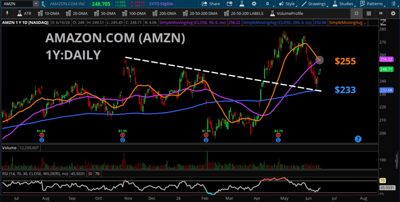Click the Volume 12,250,607 label
The height and width of the screenshot is (202, 400).
point(21,148)
